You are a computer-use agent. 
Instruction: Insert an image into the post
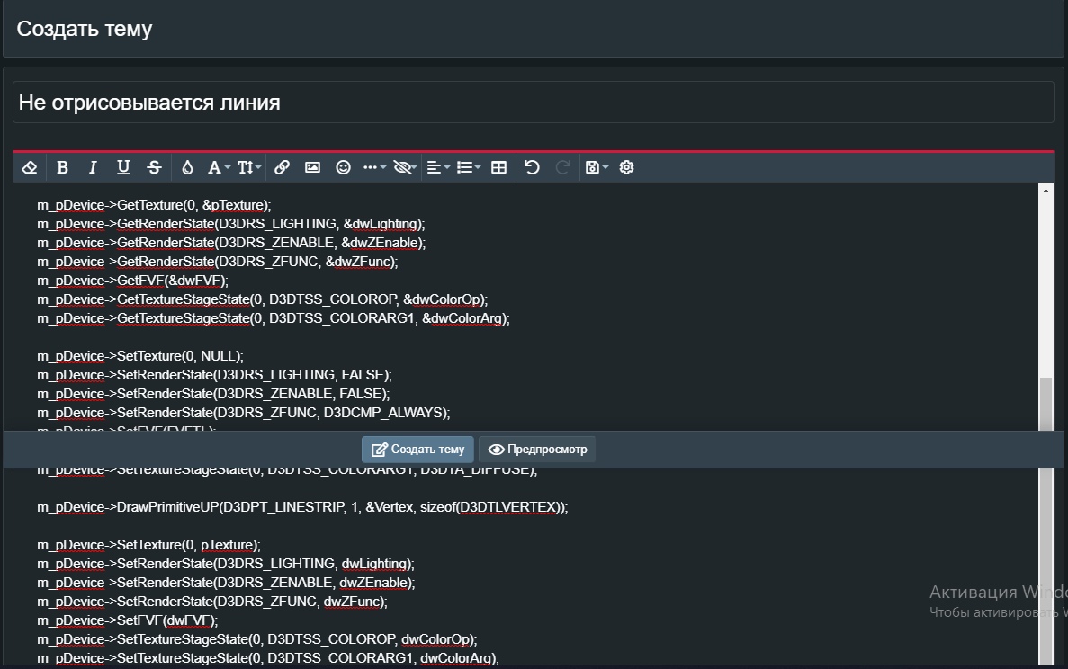click(x=312, y=167)
